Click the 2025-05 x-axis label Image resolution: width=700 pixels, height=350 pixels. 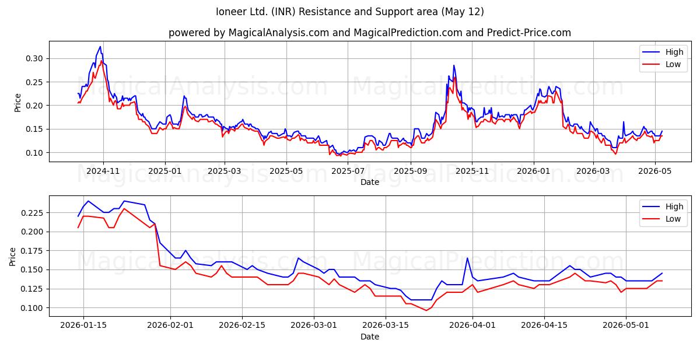(x=286, y=171)
